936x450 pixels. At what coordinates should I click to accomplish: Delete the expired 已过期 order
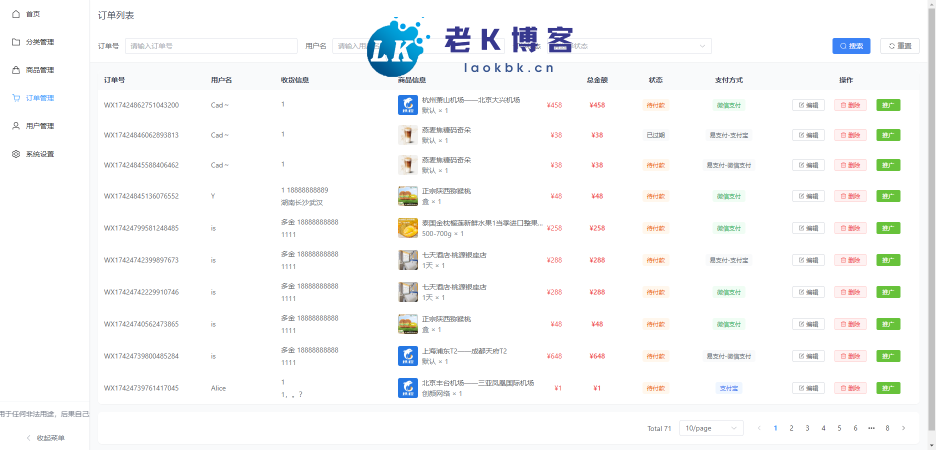click(x=850, y=135)
